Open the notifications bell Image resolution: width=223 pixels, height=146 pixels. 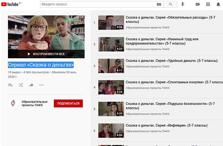click(218, 4)
